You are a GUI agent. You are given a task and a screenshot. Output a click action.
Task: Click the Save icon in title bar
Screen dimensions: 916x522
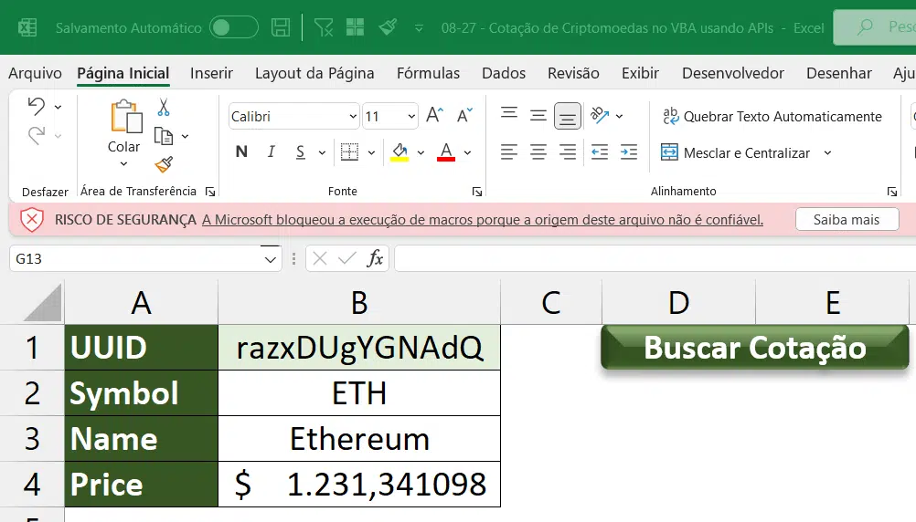pyautogui.click(x=282, y=27)
